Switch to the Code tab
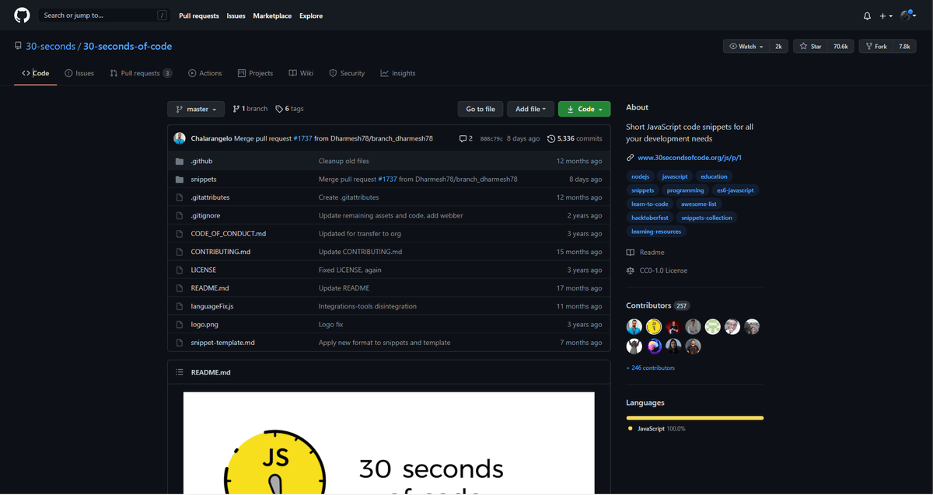933x495 pixels. coord(36,73)
